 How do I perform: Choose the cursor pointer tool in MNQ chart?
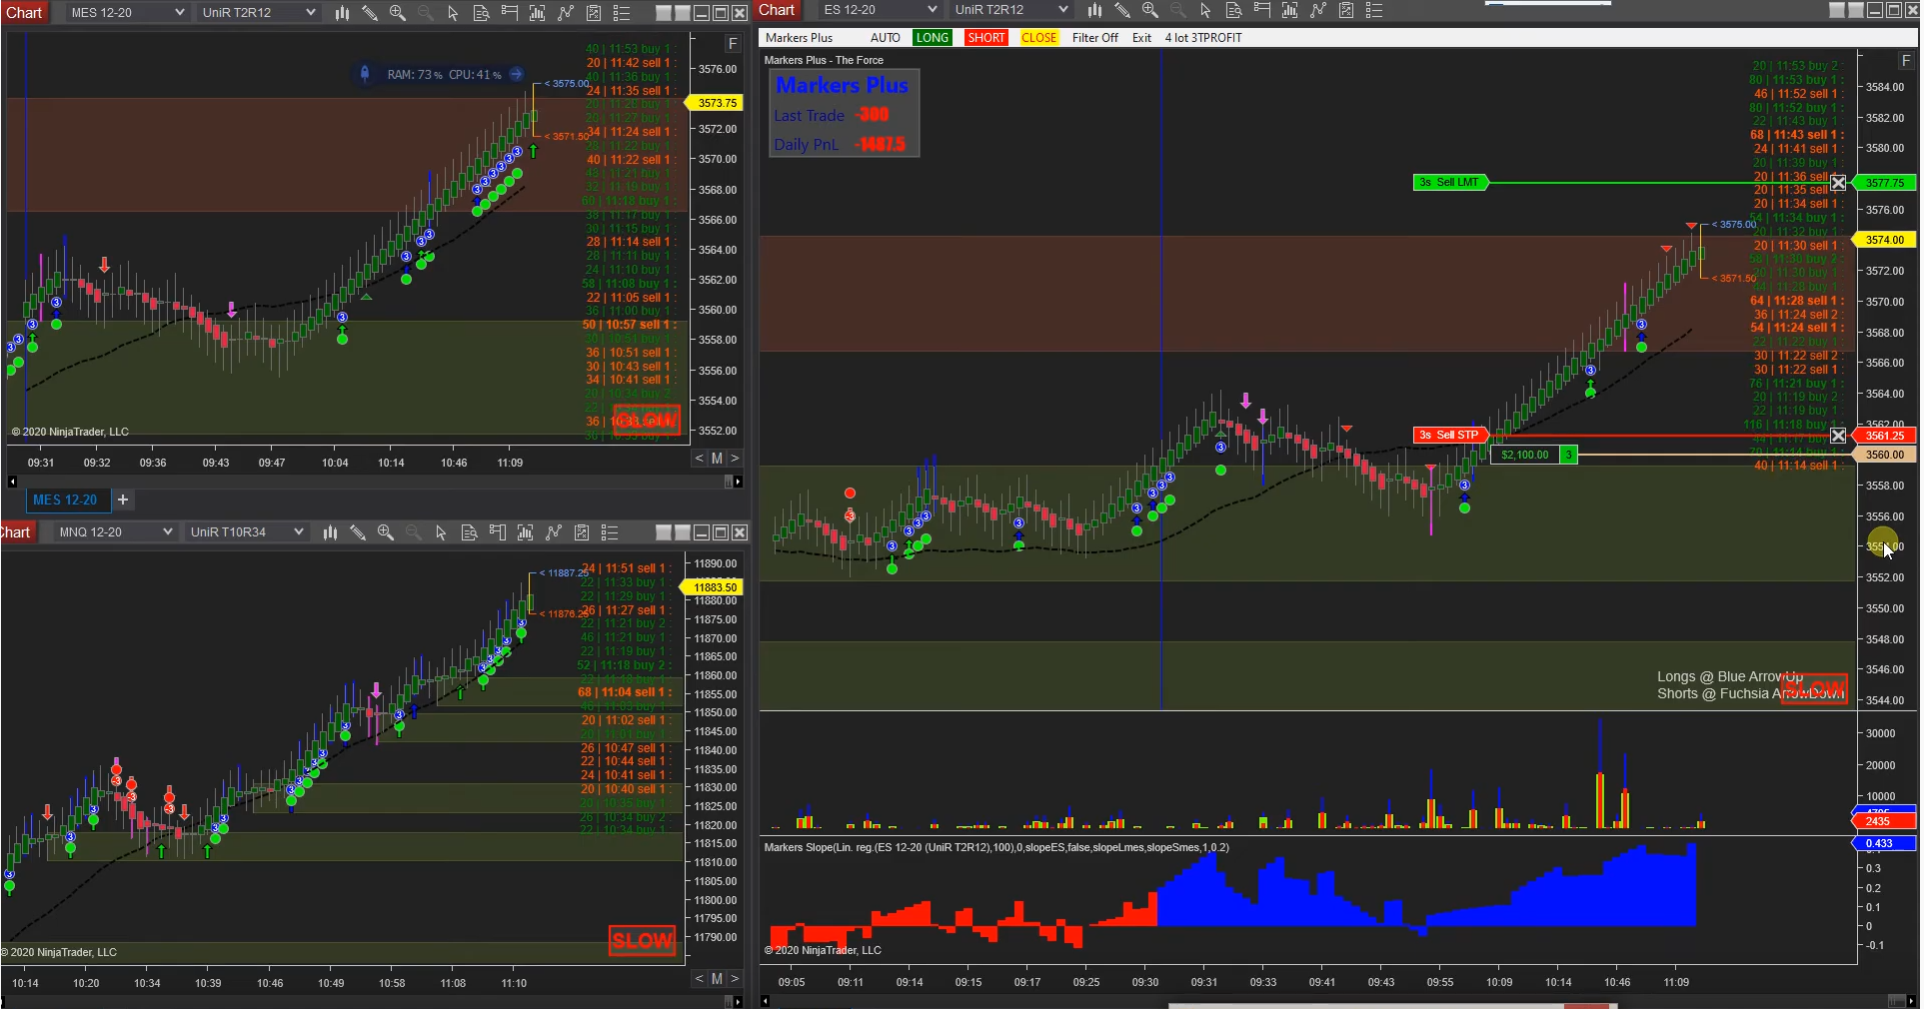point(441,532)
